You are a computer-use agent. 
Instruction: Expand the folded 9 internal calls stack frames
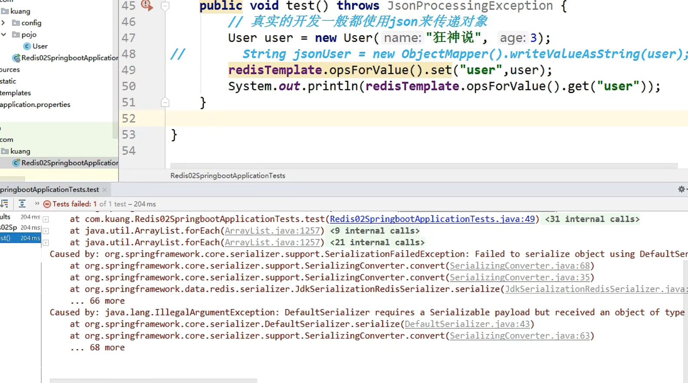click(x=375, y=231)
